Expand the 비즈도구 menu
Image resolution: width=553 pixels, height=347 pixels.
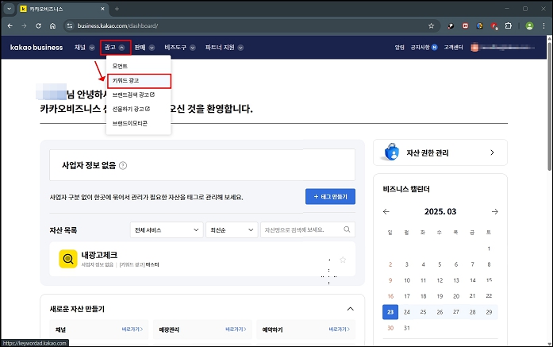coord(180,48)
